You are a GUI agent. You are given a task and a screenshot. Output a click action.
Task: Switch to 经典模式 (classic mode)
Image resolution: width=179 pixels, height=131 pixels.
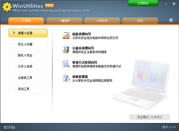tap(157, 117)
